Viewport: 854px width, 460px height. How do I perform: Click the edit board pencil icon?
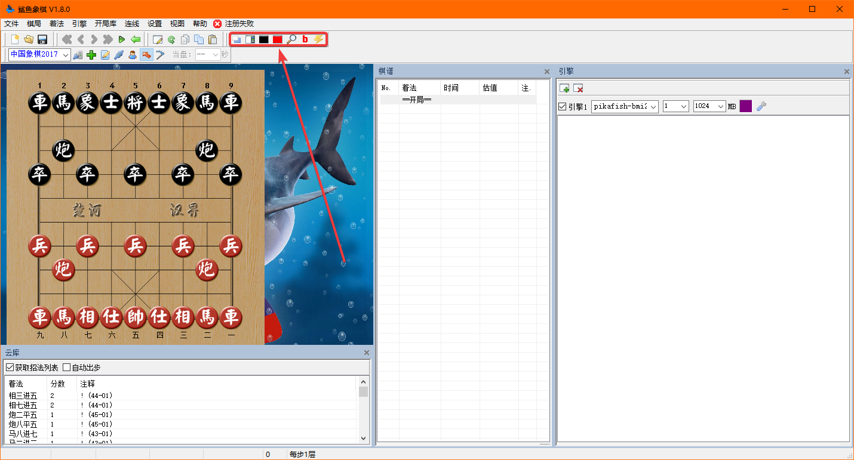pos(158,39)
